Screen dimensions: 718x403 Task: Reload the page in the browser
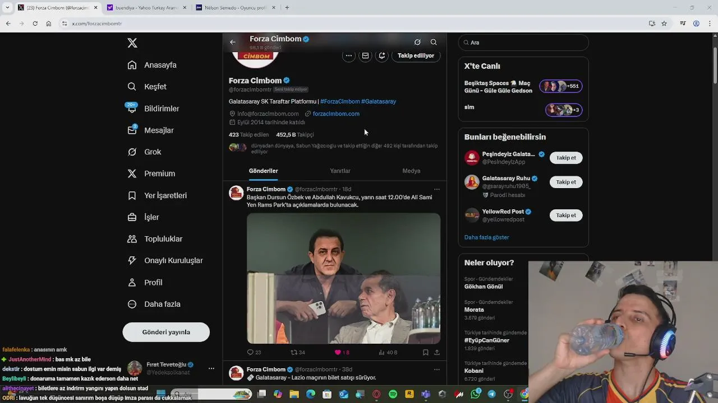point(35,24)
